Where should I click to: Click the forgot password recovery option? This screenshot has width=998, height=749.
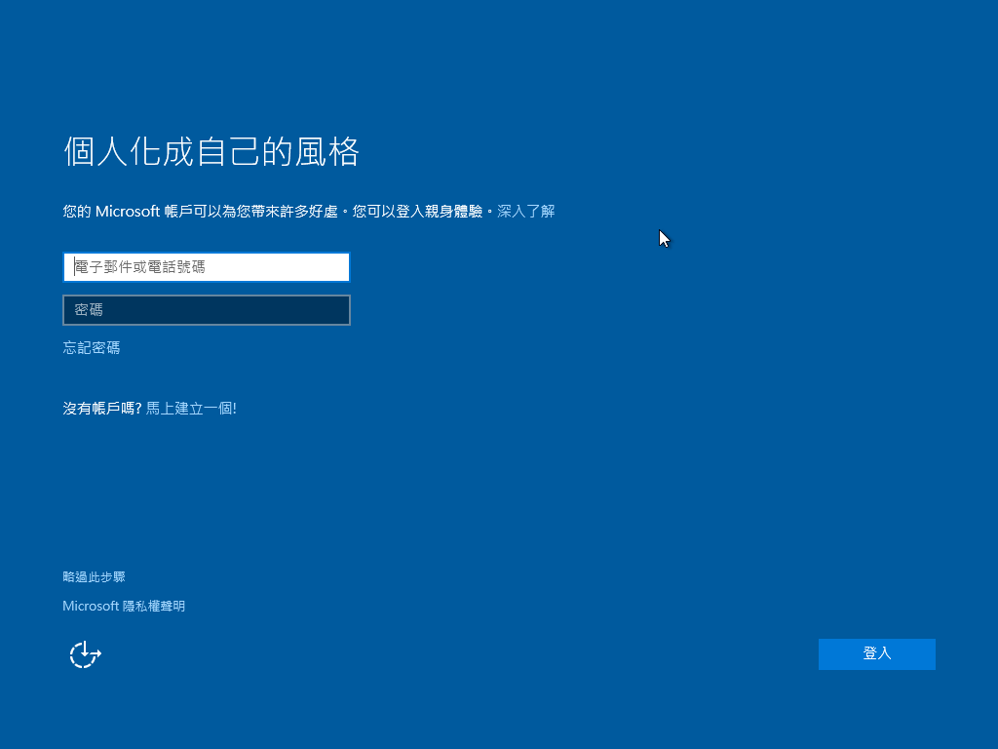click(91, 347)
